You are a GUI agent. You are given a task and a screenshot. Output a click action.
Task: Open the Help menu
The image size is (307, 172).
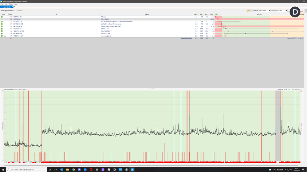16,4
